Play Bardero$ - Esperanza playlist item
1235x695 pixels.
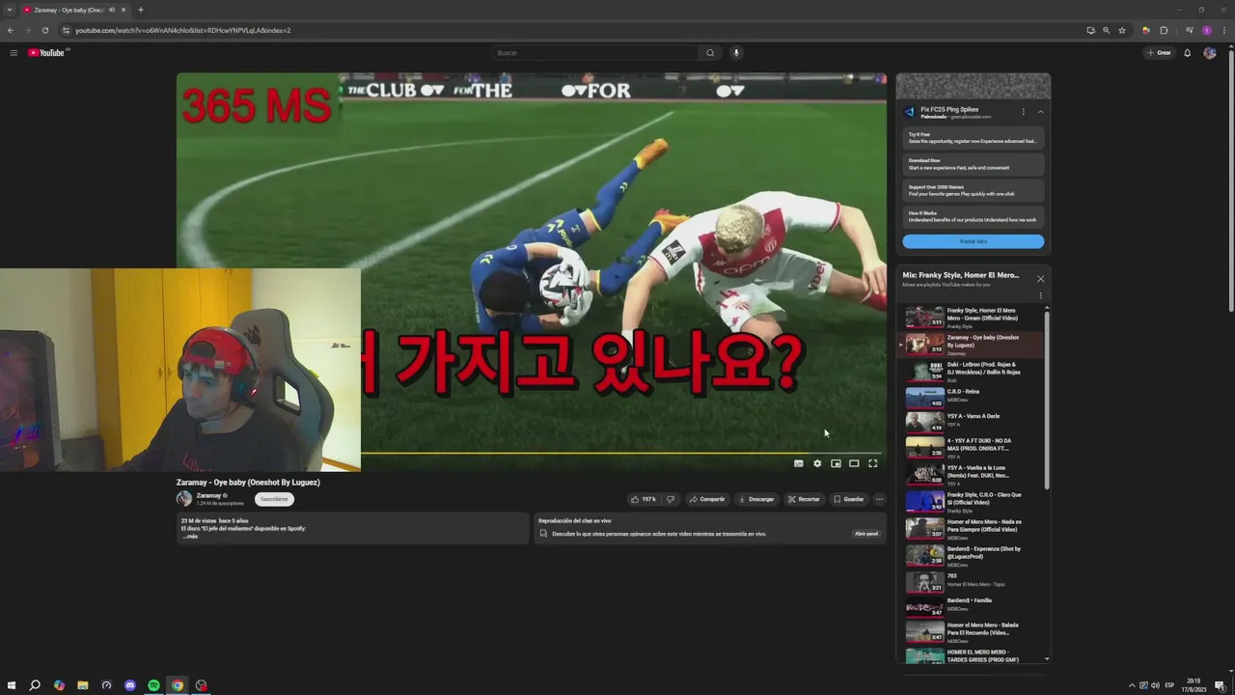coord(972,555)
